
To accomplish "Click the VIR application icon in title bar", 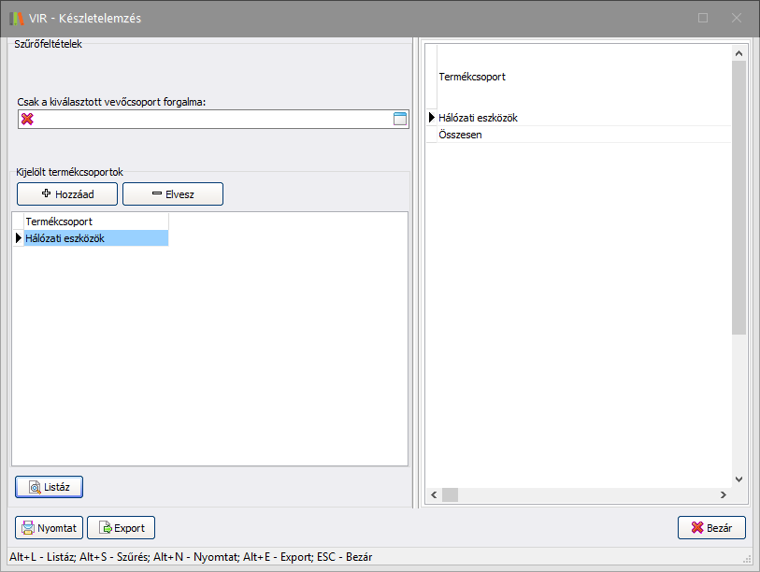I will coord(16,18).
